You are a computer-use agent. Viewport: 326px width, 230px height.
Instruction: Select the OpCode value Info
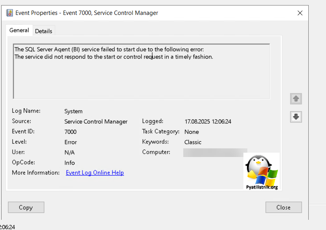(x=70, y=163)
